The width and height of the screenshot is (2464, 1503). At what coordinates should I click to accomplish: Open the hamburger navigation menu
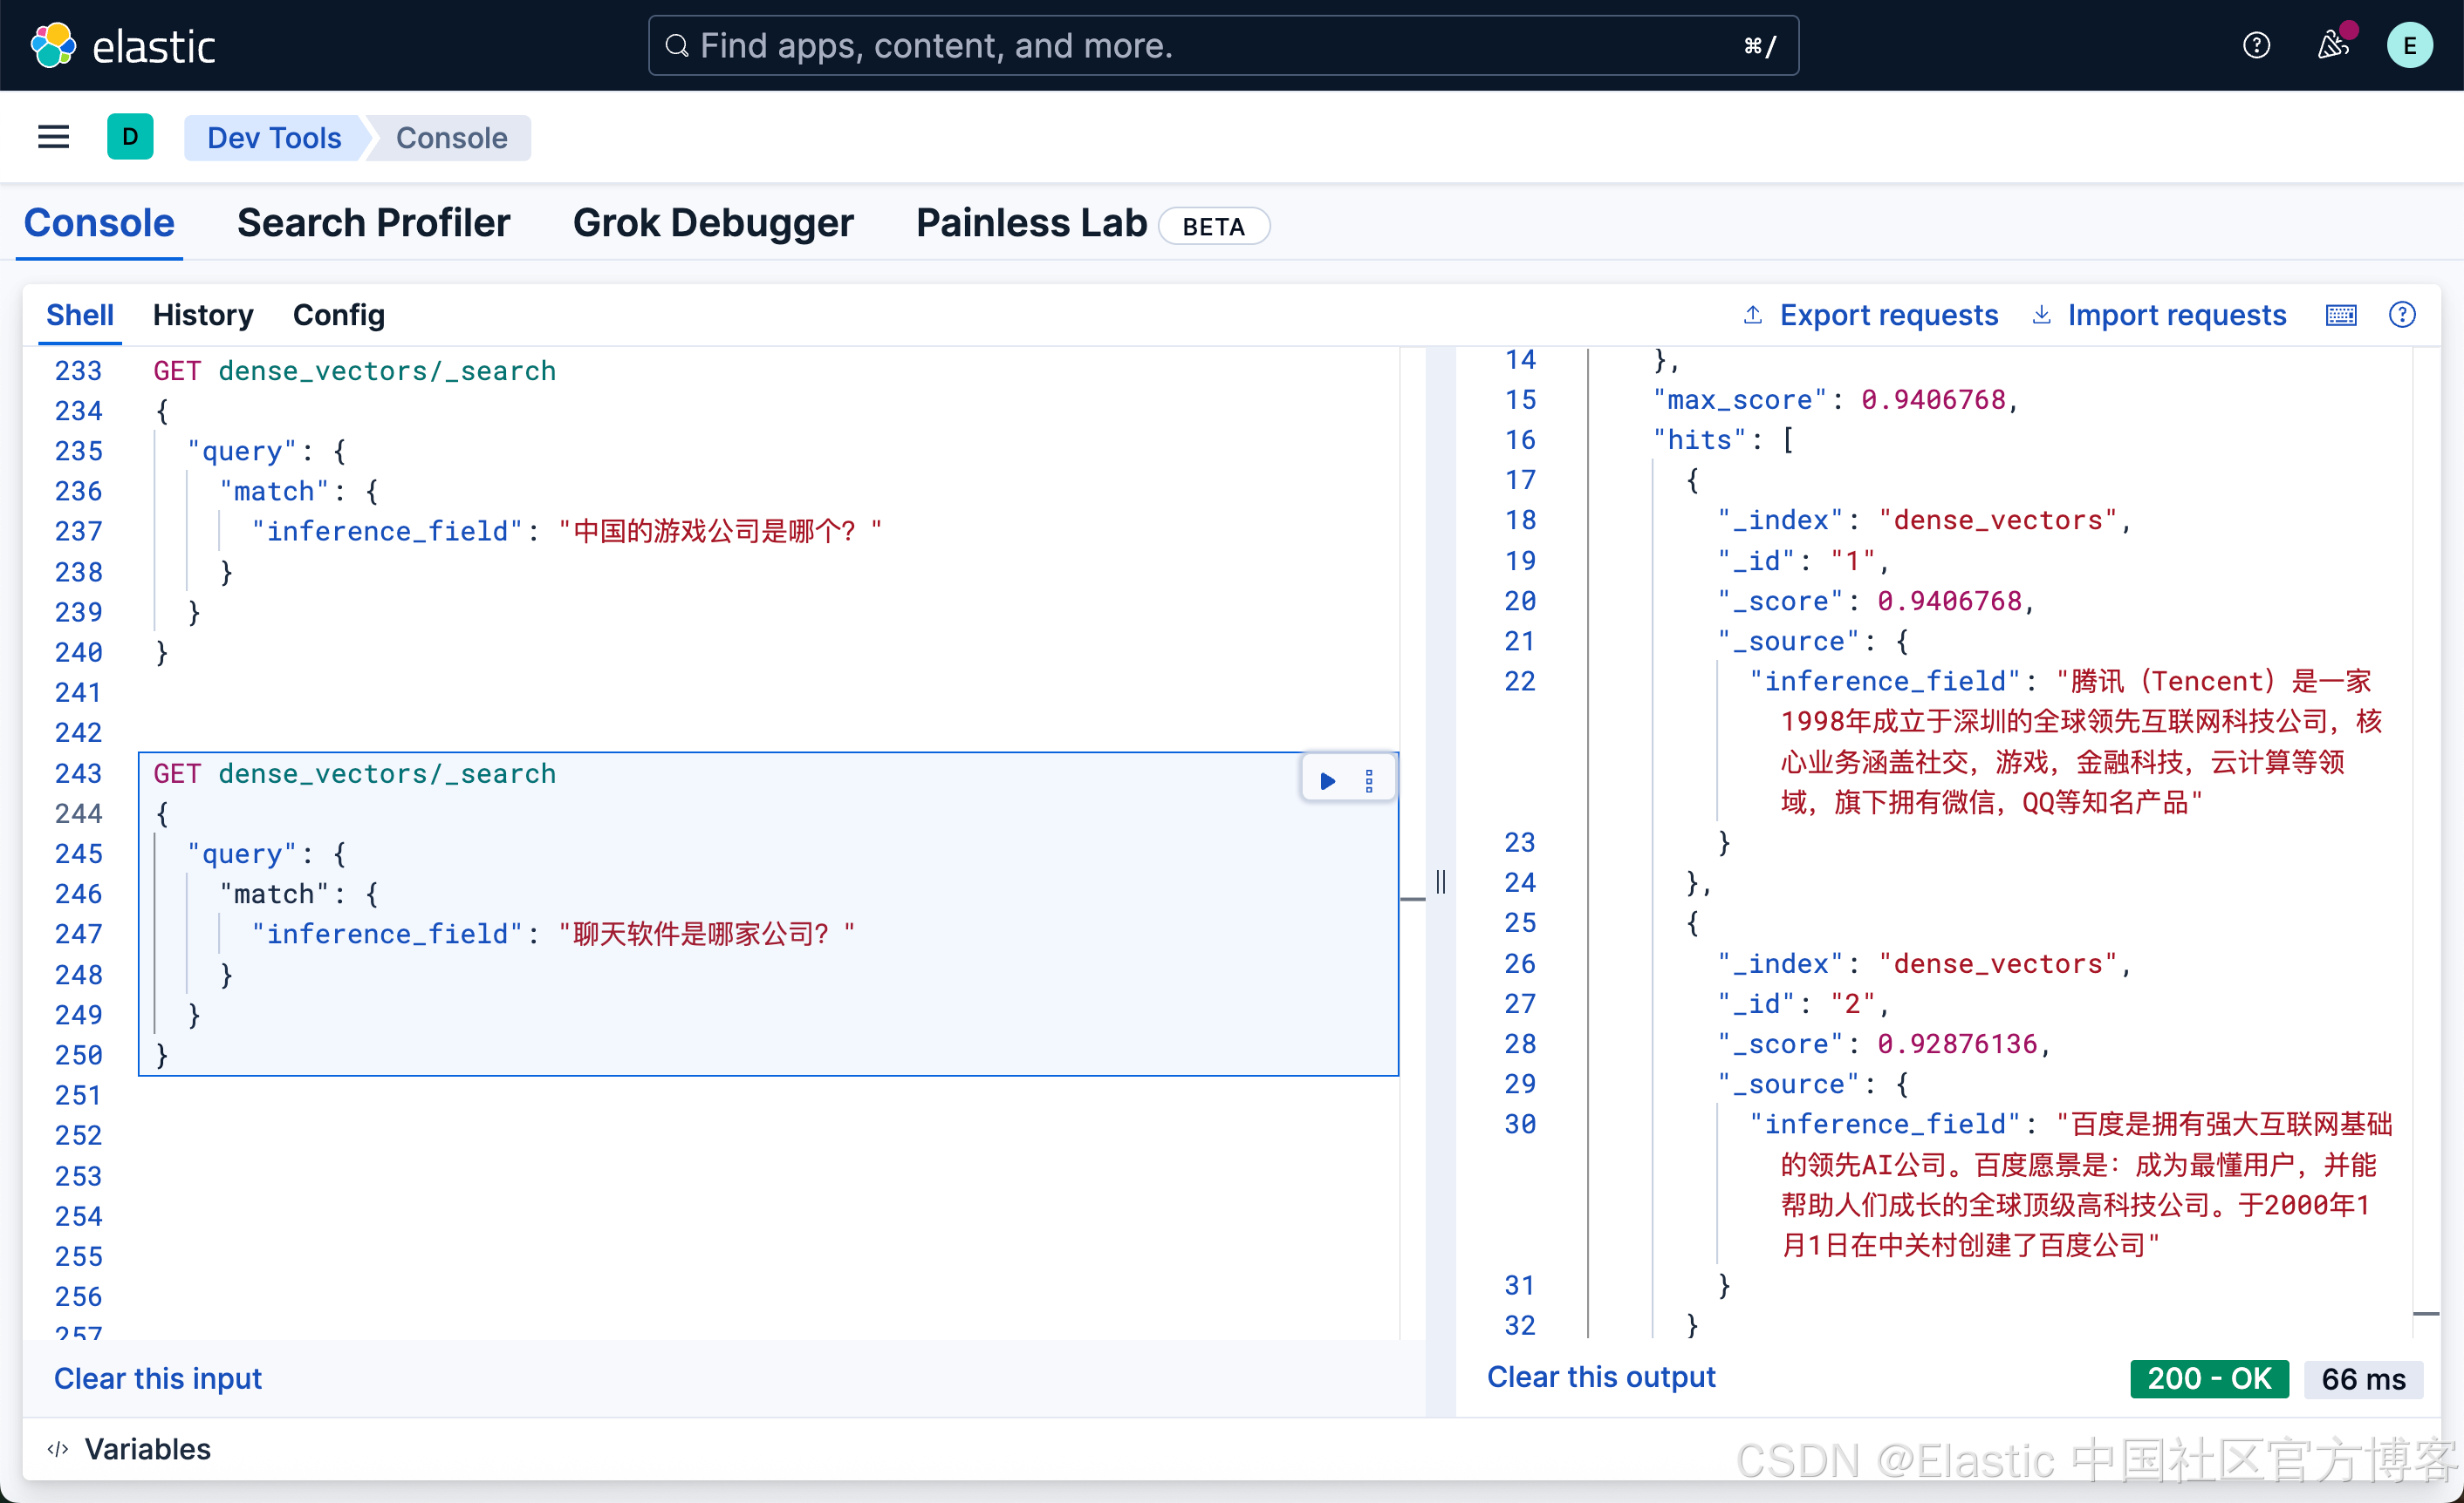coord(54,137)
